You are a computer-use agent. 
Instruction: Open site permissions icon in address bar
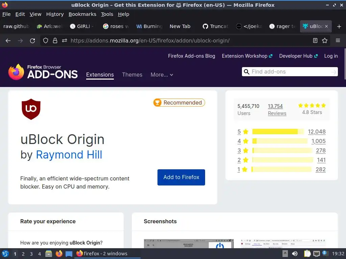tap(65, 40)
